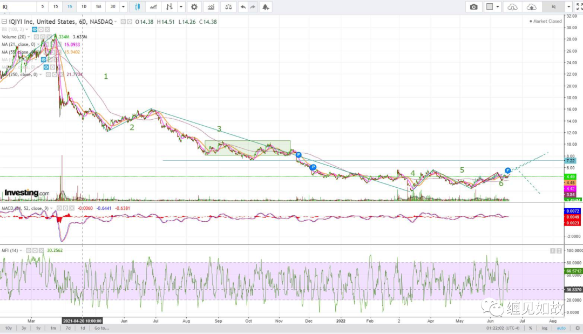Select the candlestick chart style button

click(137, 6)
